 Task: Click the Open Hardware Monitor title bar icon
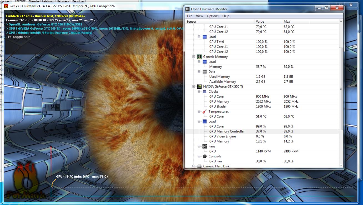(188, 9)
